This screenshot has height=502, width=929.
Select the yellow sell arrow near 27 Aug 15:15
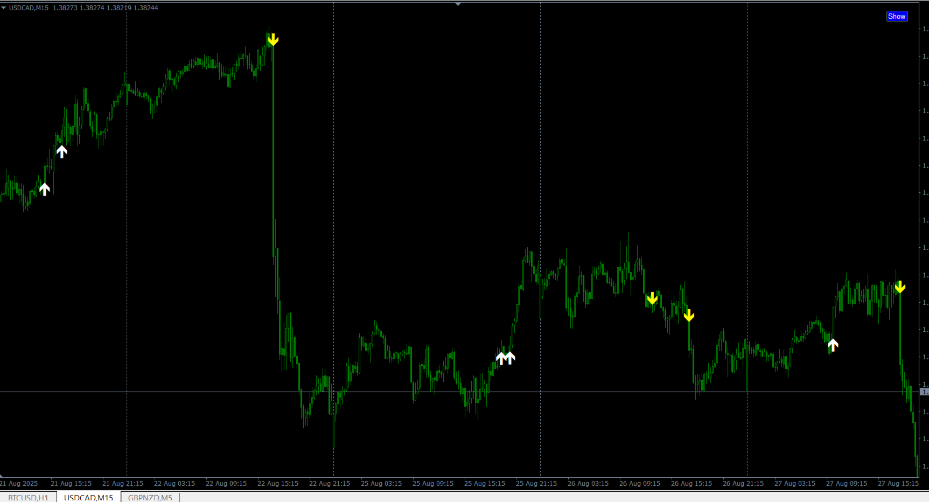tap(900, 287)
